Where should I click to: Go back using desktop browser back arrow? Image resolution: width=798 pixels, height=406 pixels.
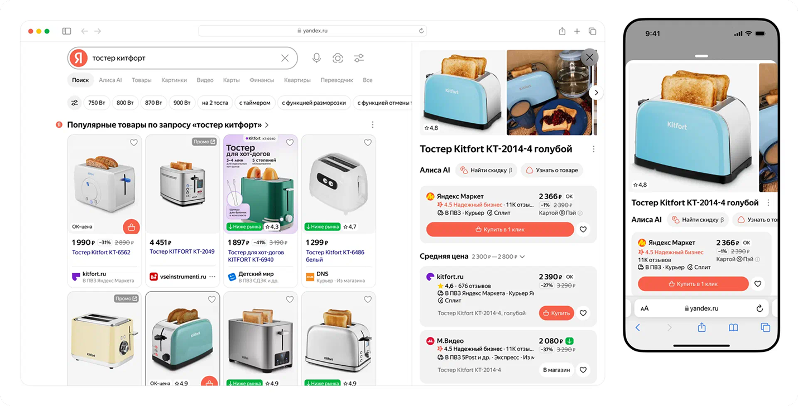point(84,31)
